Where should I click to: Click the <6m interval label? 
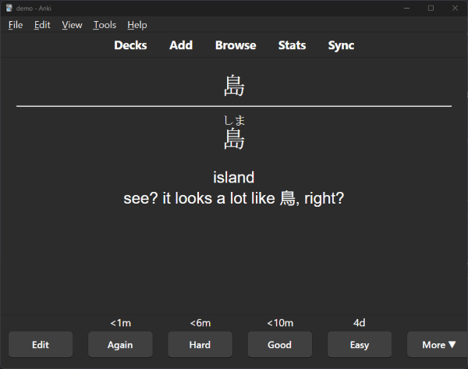point(200,323)
